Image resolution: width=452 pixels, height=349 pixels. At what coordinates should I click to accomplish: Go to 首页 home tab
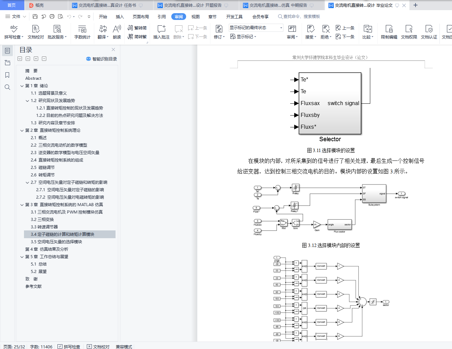[11, 5]
